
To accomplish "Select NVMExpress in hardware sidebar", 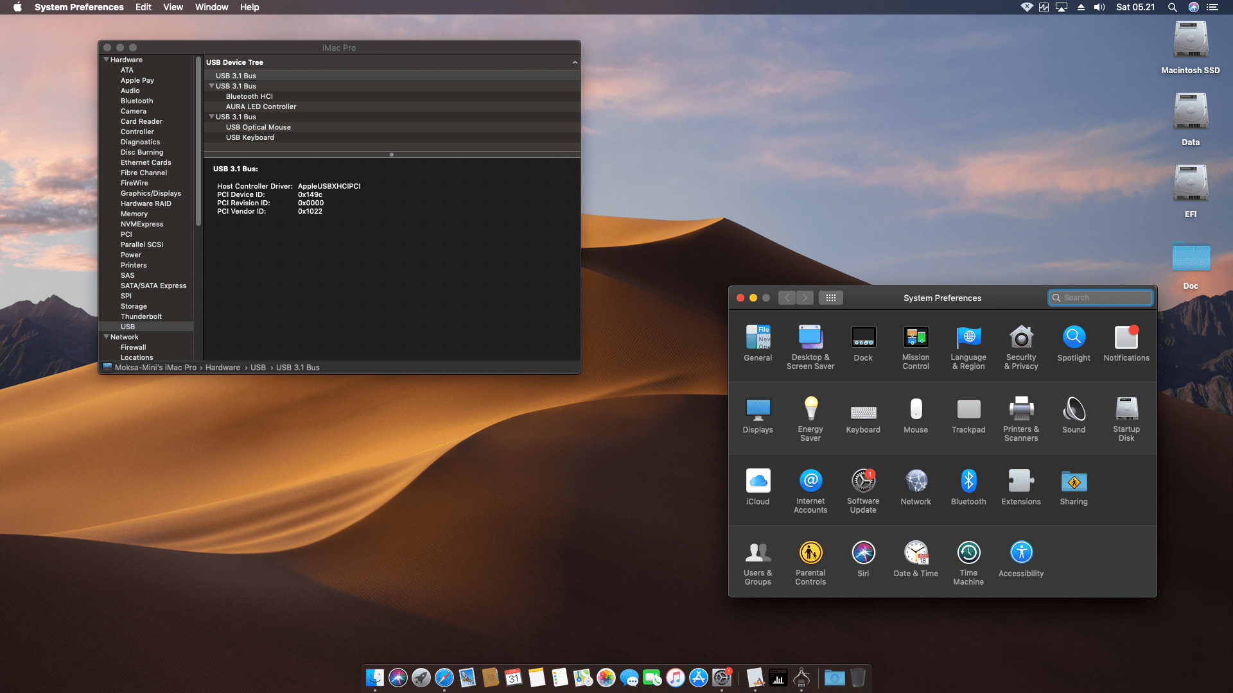I will pyautogui.click(x=142, y=224).
